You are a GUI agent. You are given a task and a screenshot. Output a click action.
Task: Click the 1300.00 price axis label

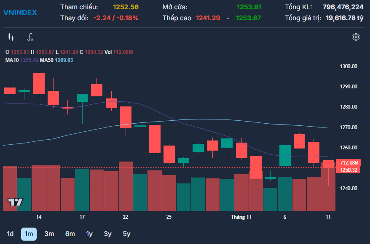point(349,66)
